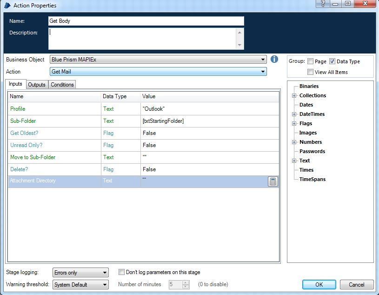The height and width of the screenshot is (295, 379).
Task: Click the Data Type column header
Action: pos(120,96)
